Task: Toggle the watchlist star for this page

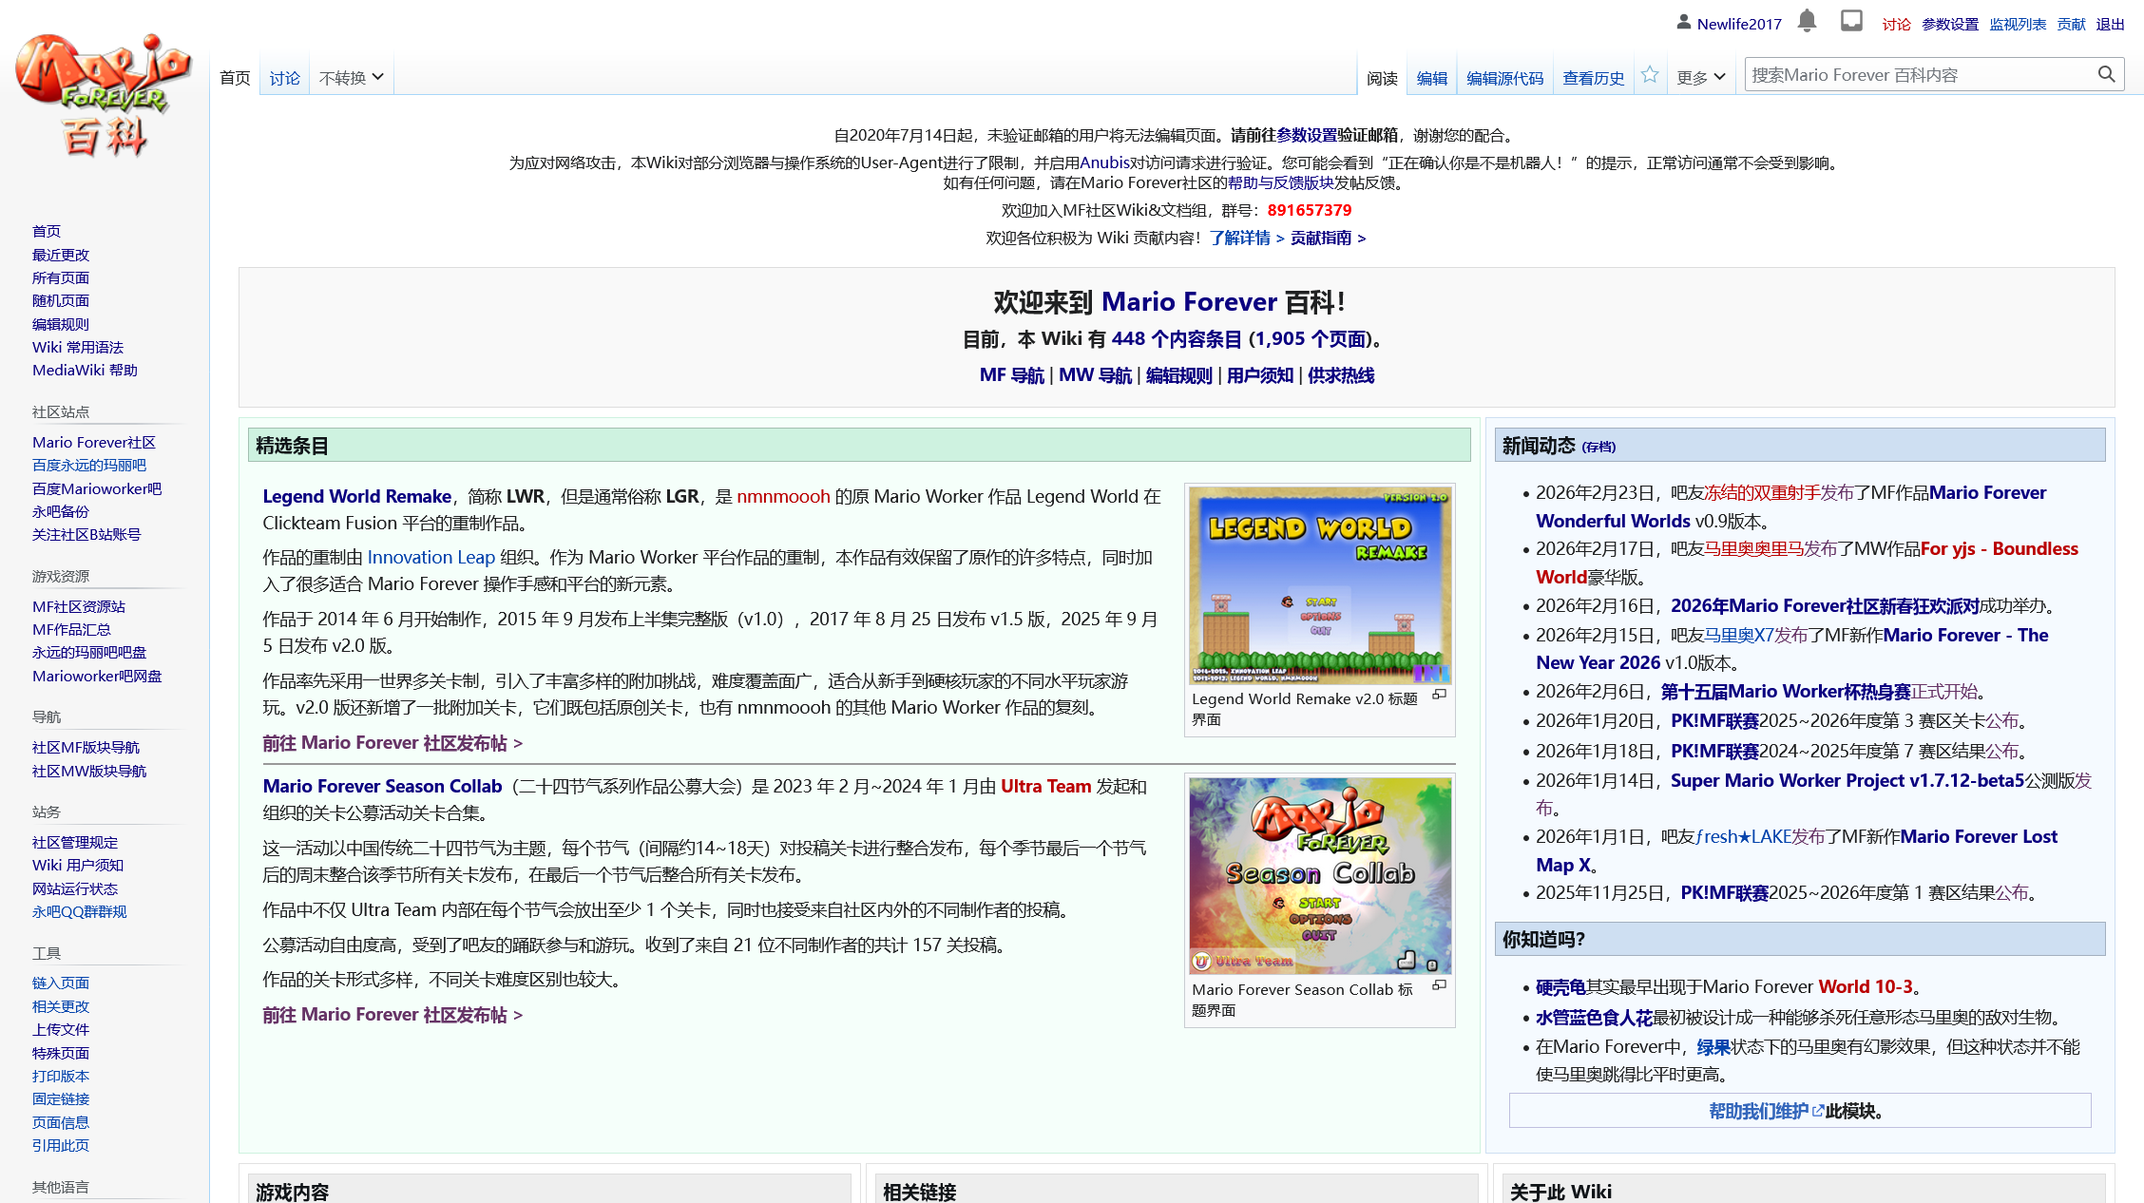Action: [x=1650, y=74]
